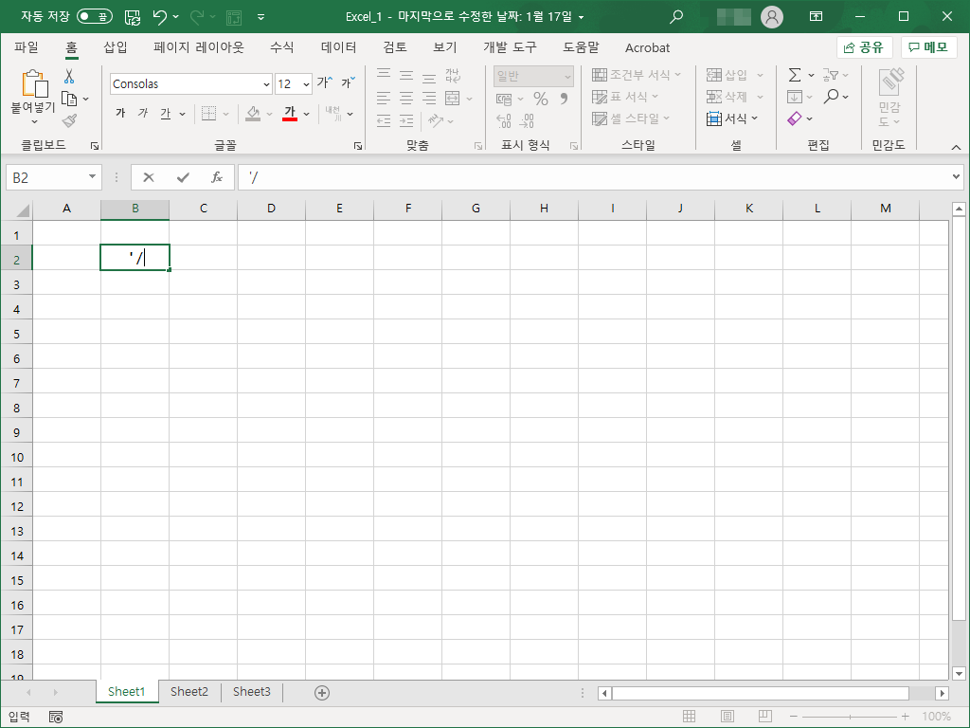Click the Fill Color paint bucket button
The width and height of the screenshot is (970, 728).
[x=253, y=114]
